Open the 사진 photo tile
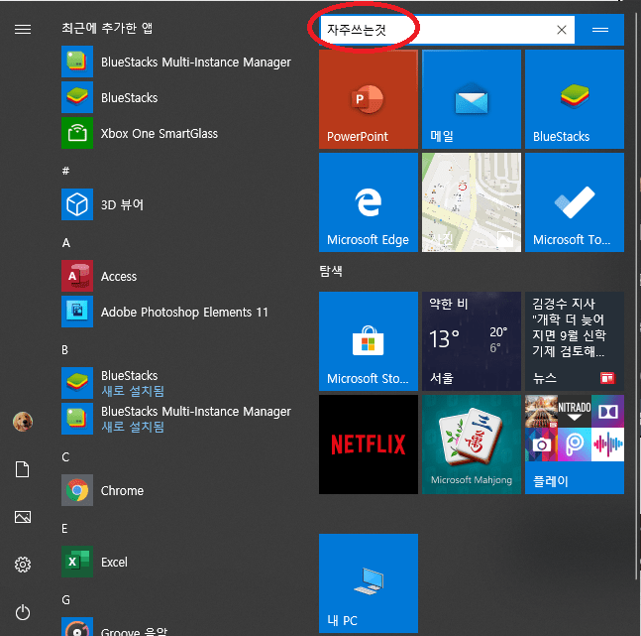 click(472, 202)
